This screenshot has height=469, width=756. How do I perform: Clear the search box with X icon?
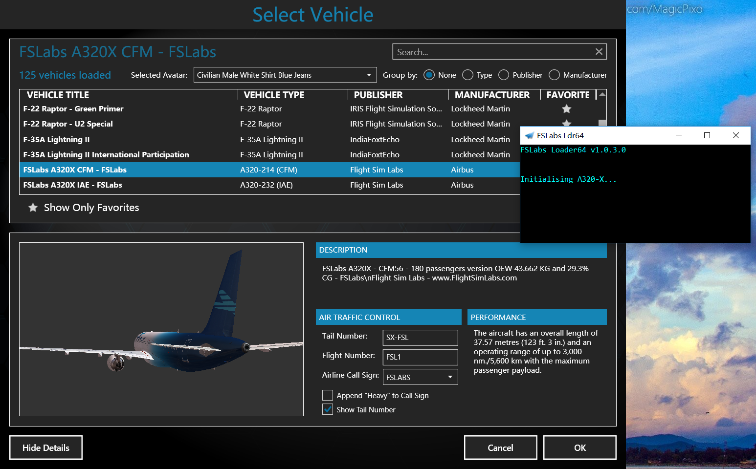click(x=599, y=52)
